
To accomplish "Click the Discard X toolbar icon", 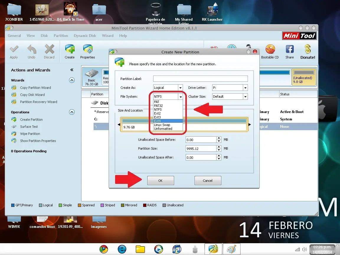I will (x=50, y=49).
